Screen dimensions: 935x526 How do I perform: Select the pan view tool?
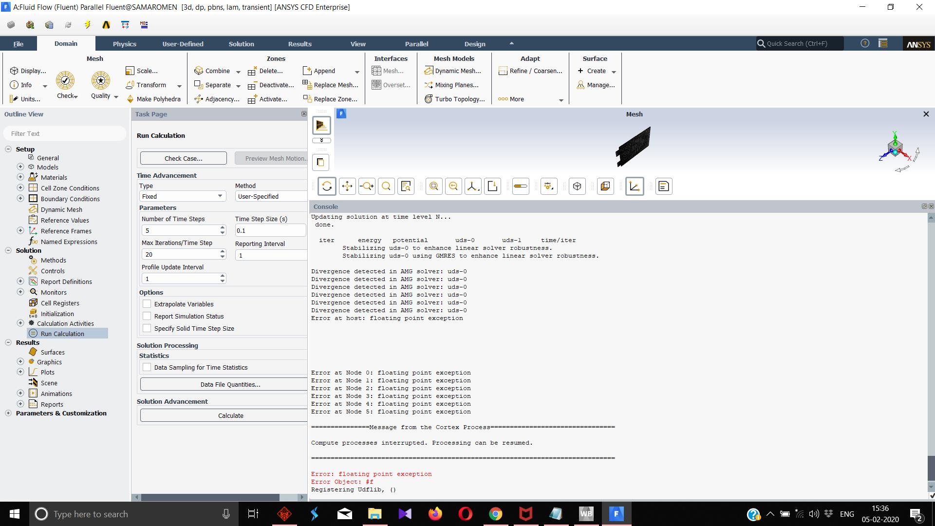pos(347,186)
